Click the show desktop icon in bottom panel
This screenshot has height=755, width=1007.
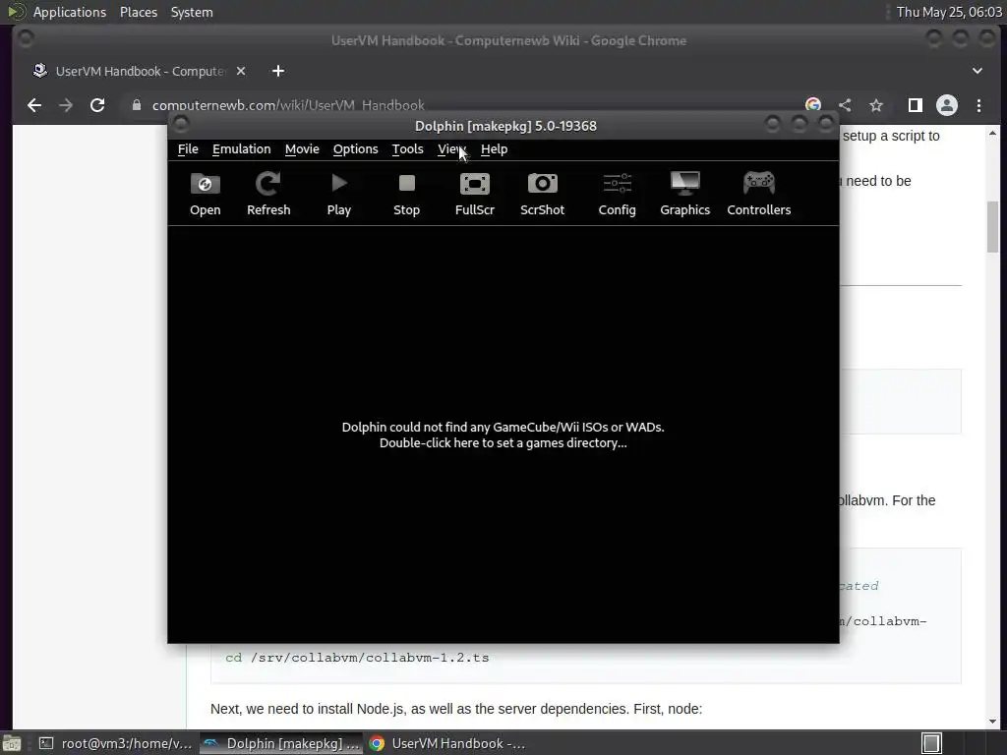(12, 743)
